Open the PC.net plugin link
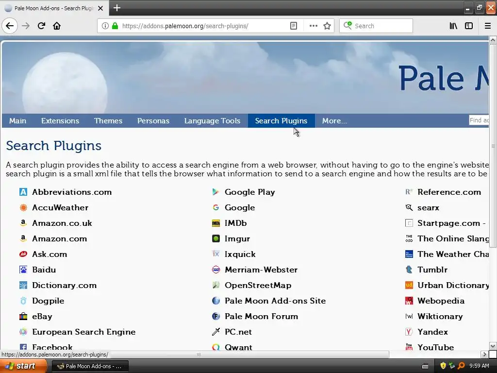 coord(238,332)
